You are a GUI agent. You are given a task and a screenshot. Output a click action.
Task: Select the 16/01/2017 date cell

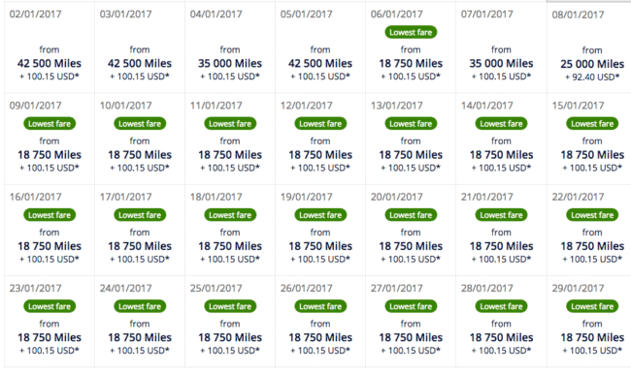click(x=50, y=231)
